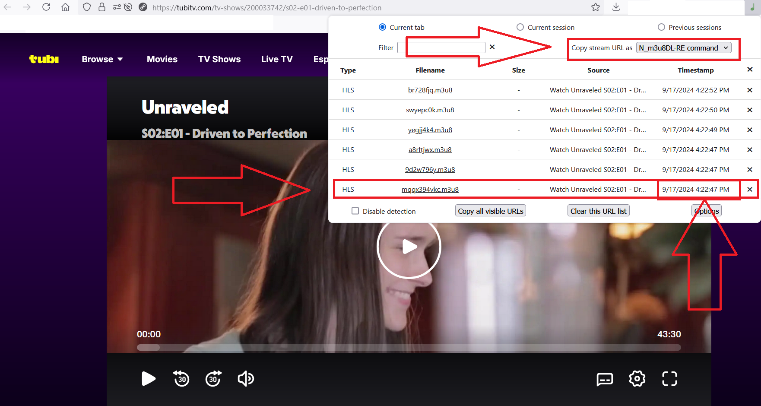Delete the 9d2w796y.m3u8 row
Screen dimensions: 761x406
pyautogui.click(x=750, y=170)
